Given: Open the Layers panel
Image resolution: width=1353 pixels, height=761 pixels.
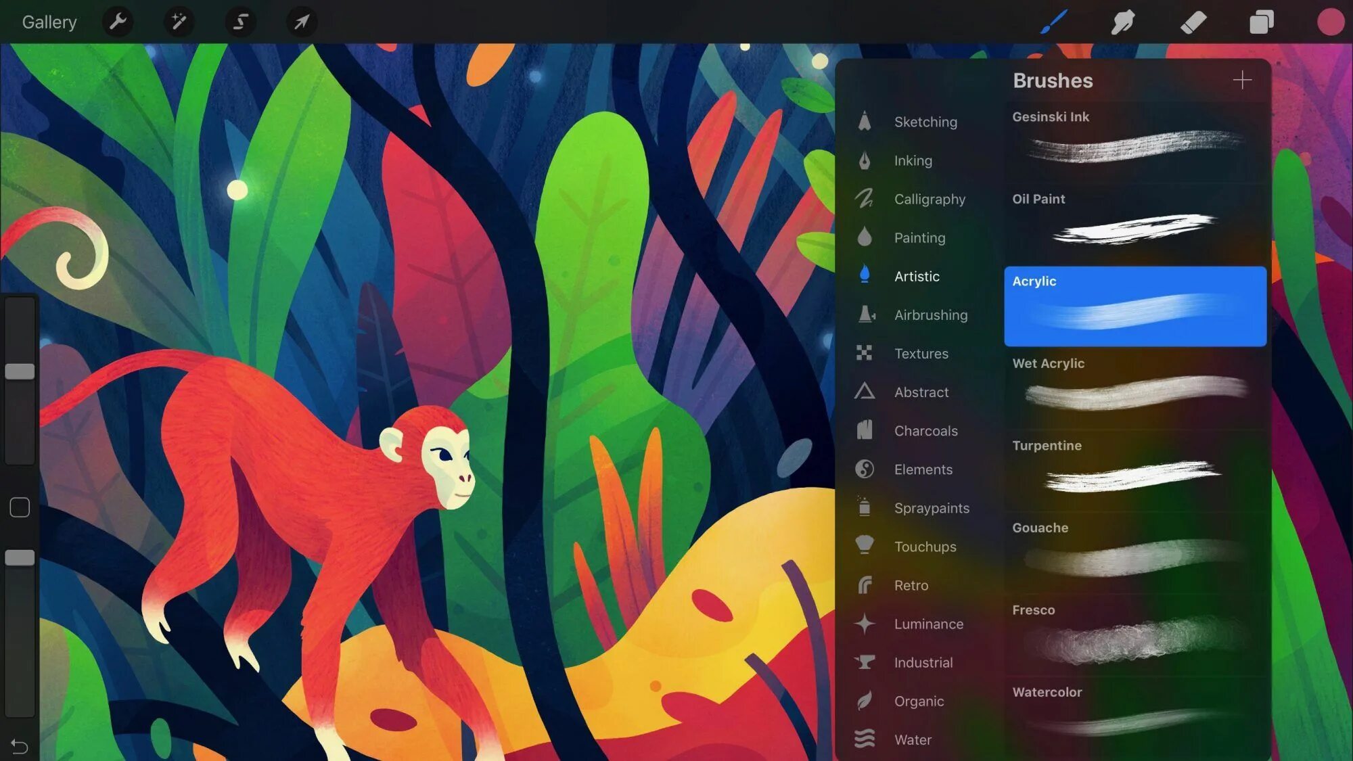Looking at the screenshot, I should pos(1261,22).
